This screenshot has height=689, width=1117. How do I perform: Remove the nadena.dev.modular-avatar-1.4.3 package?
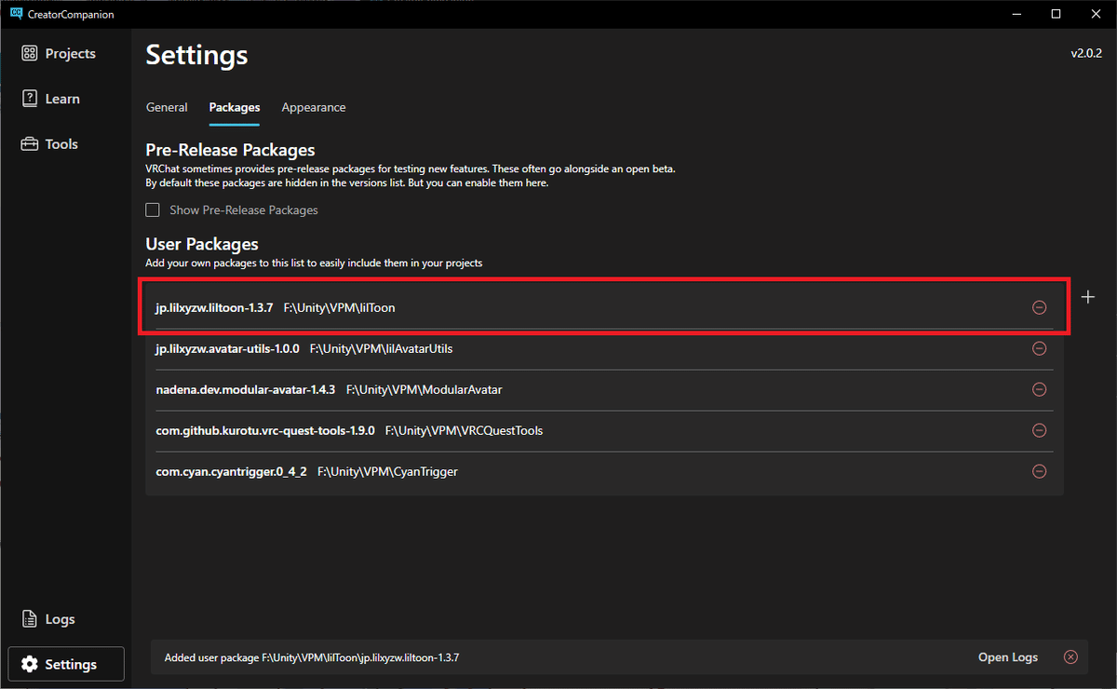(x=1039, y=389)
